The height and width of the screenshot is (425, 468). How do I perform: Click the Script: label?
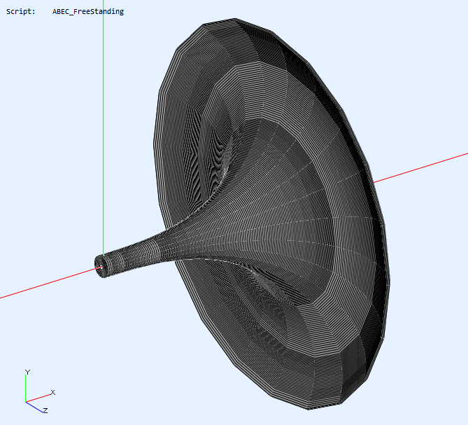(20, 12)
